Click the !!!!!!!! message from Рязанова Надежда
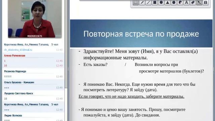 [x=8, y=77]
